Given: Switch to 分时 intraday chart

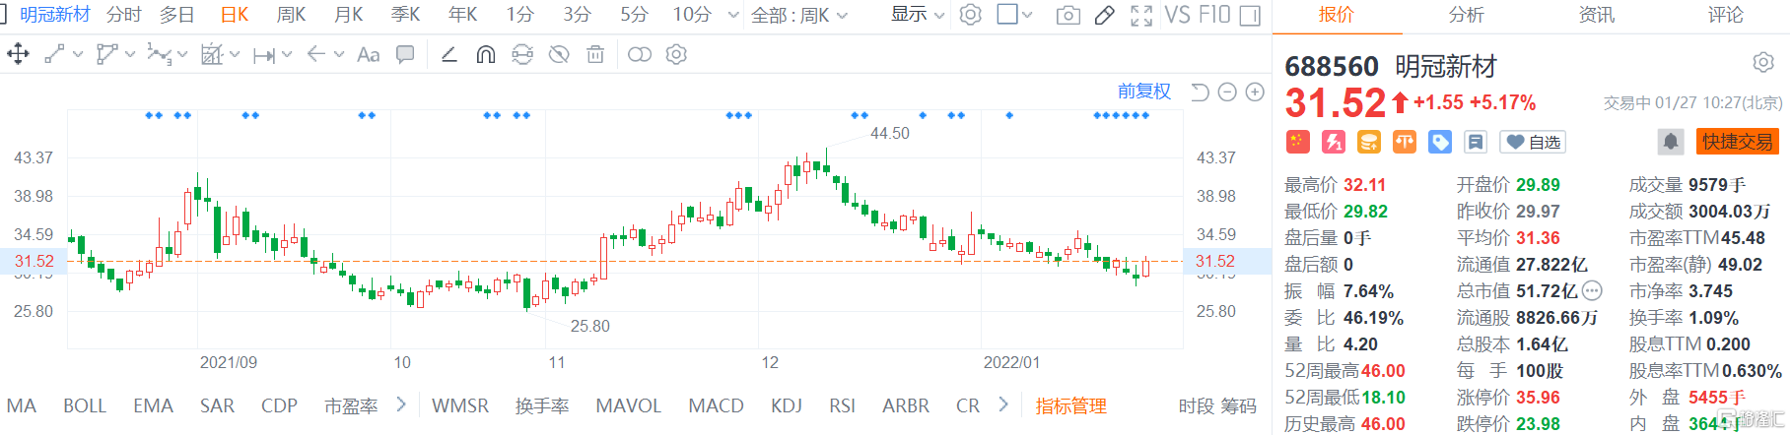Looking at the screenshot, I should [x=124, y=15].
